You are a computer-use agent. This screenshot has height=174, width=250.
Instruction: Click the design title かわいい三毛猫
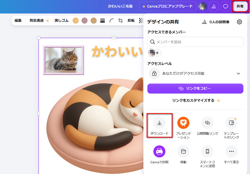120,6
